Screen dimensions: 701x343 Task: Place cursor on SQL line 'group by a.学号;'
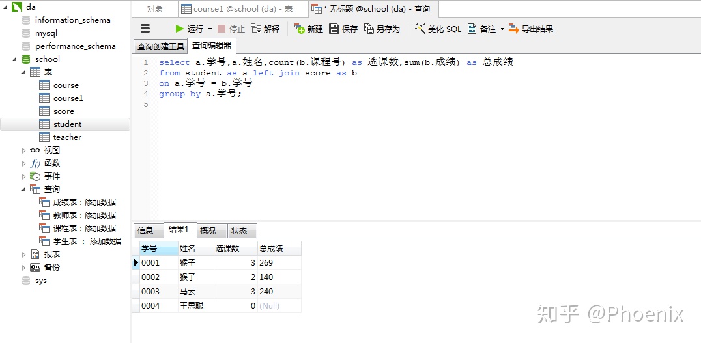201,94
